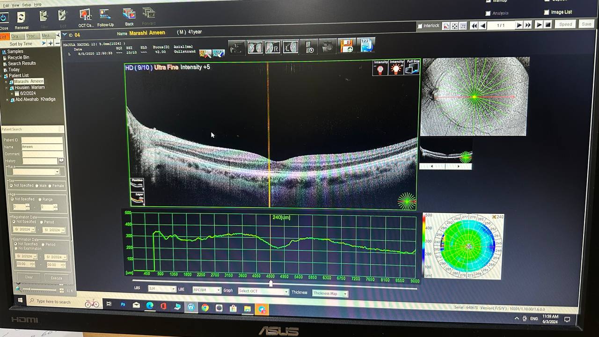599x337 pixels.
Task: Click the first Intensity bulb icon
Action: [380, 68]
